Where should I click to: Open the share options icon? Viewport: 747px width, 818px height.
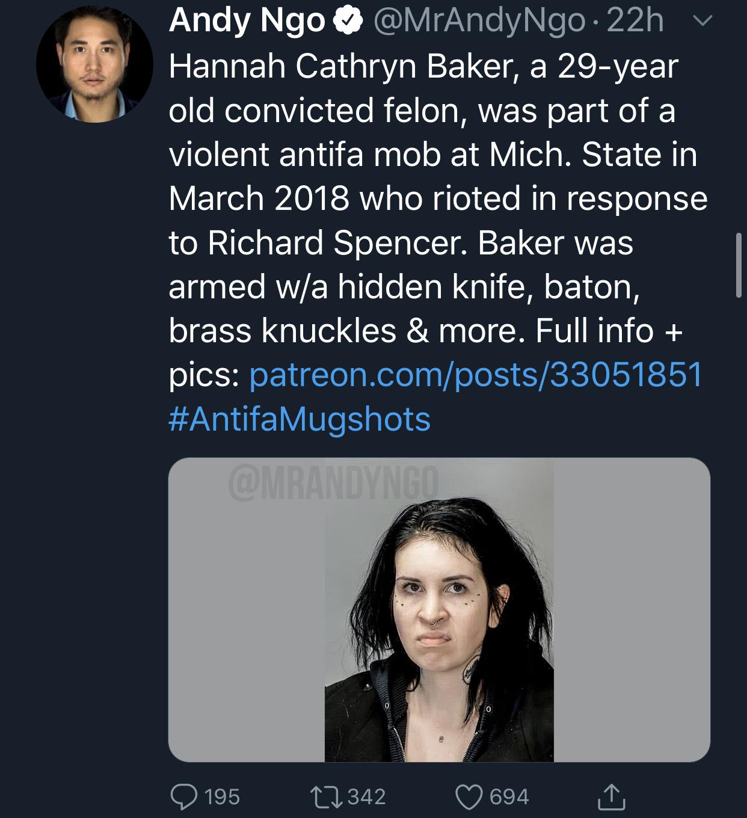point(611,796)
